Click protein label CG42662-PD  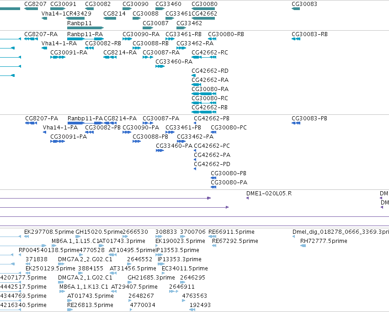click(x=212, y=164)
